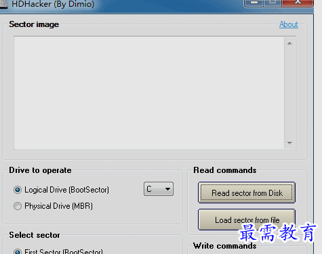Click the Read commands group heading
The height and width of the screenshot is (254, 322).
click(x=225, y=170)
